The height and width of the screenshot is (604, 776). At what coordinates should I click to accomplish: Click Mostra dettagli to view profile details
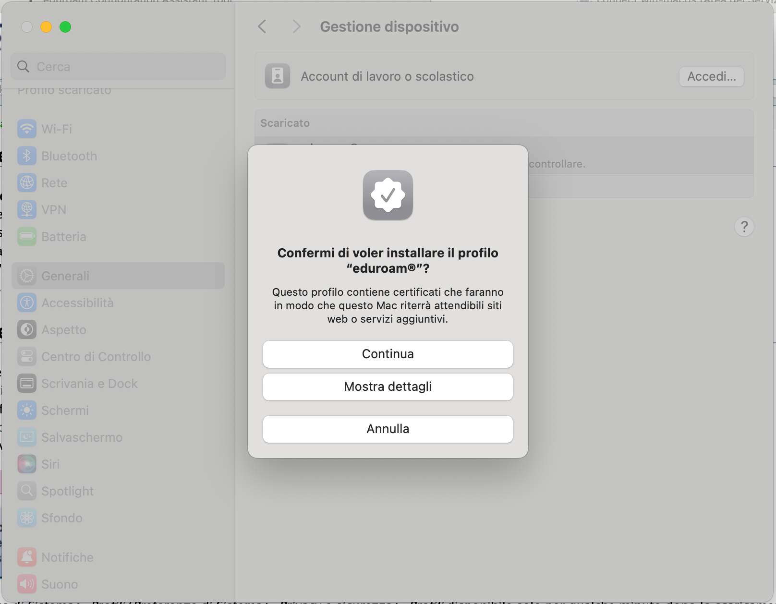pos(388,387)
